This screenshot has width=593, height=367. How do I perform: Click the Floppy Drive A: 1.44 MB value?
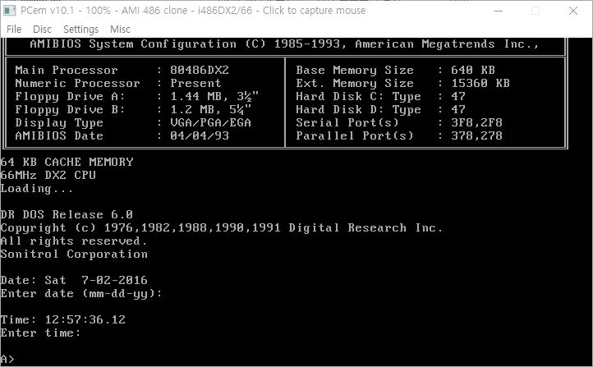214,96
